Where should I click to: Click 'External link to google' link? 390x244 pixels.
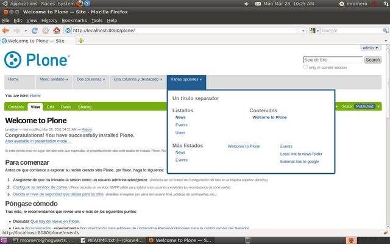pos(299,162)
